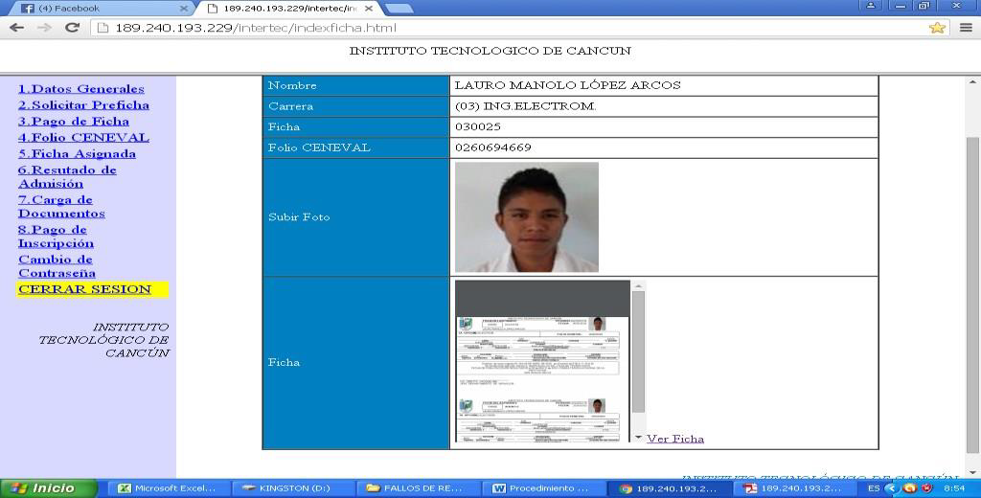
Task: Click page scrollbar down arrow
Action: (972, 473)
